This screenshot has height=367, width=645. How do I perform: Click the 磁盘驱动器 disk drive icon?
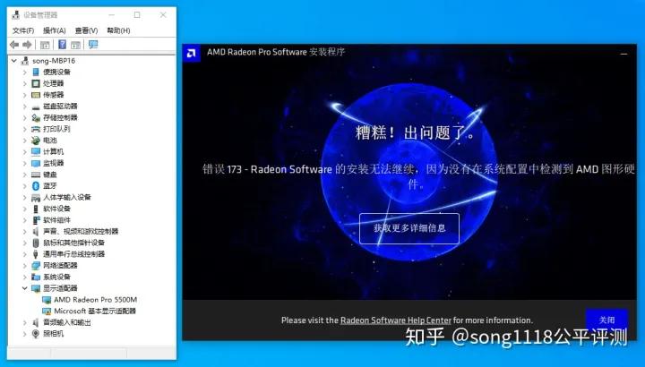click(x=36, y=107)
